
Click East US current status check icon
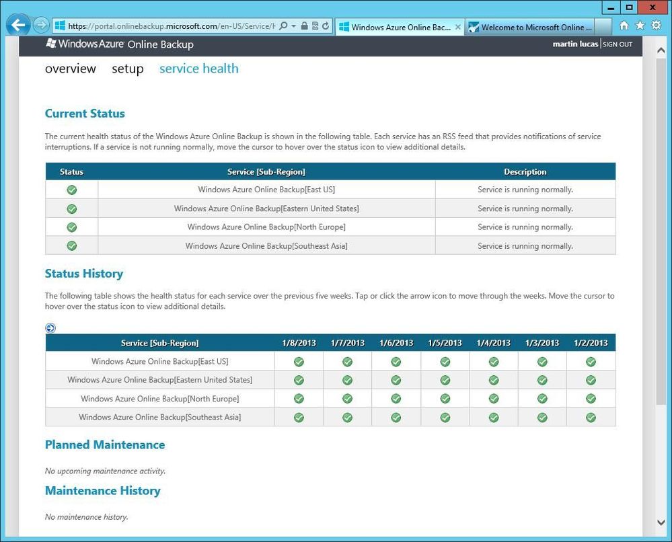(x=71, y=190)
